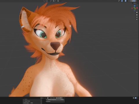
Task: Open the viewport object visibility dropdown
Action: pyautogui.click(x=119, y=1)
